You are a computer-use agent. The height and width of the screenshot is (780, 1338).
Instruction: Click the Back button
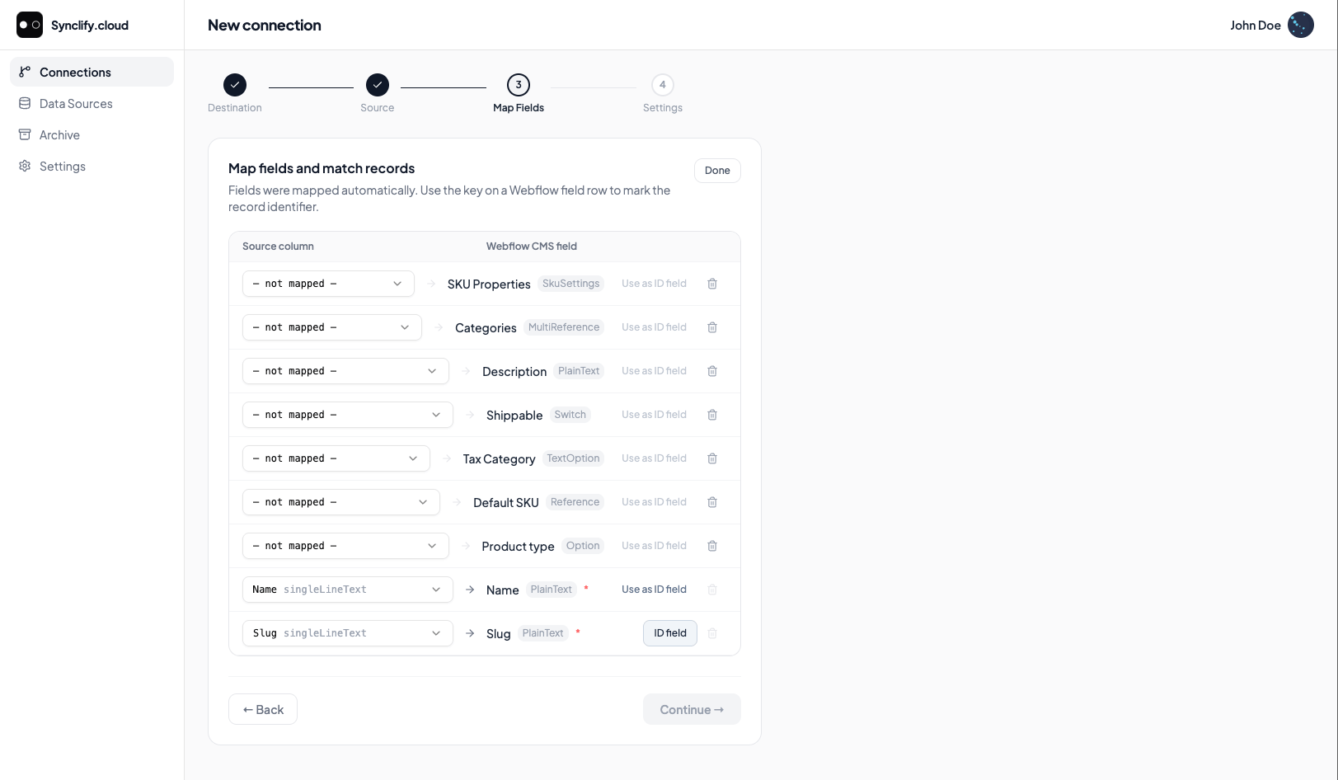tap(263, 709)
